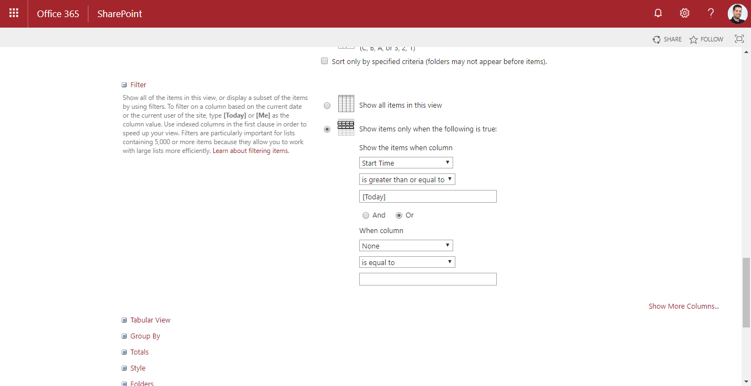Open the Office 365 app launcher
The width and height of the screenshot is (751, 386).
[x=13, y=13]
